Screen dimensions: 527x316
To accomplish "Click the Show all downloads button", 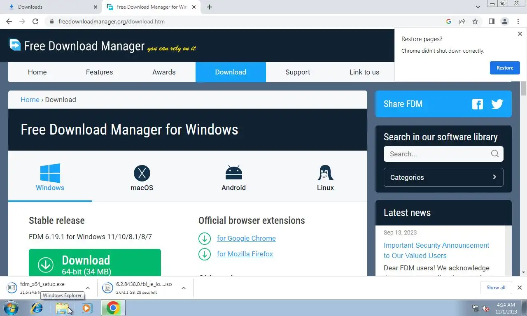I will tap(496, 288).
